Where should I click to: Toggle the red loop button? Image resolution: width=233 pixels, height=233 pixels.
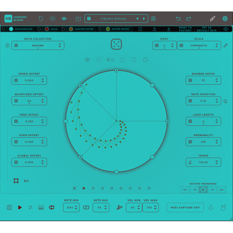52,207
